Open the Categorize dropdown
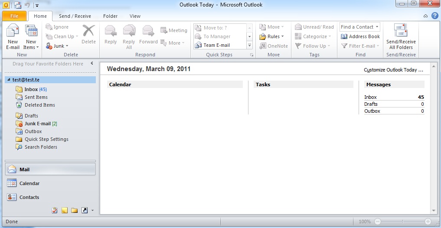The image size is (441, 228). pyautogui.click(x=313, y=36)
